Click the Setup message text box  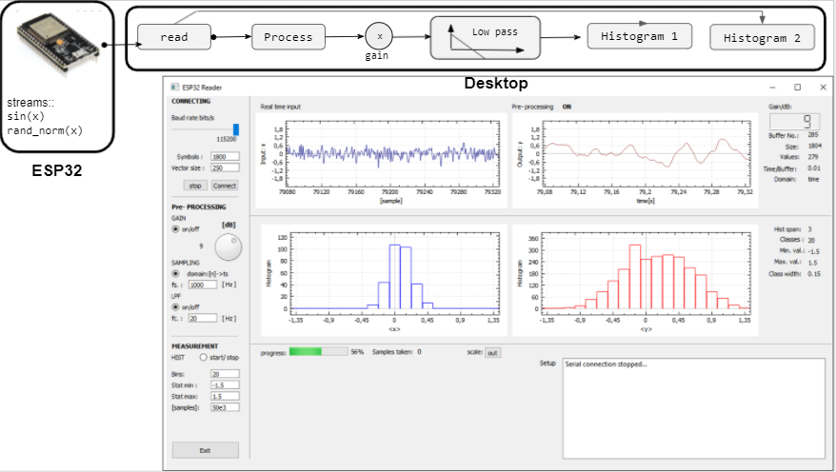[694, 408]
